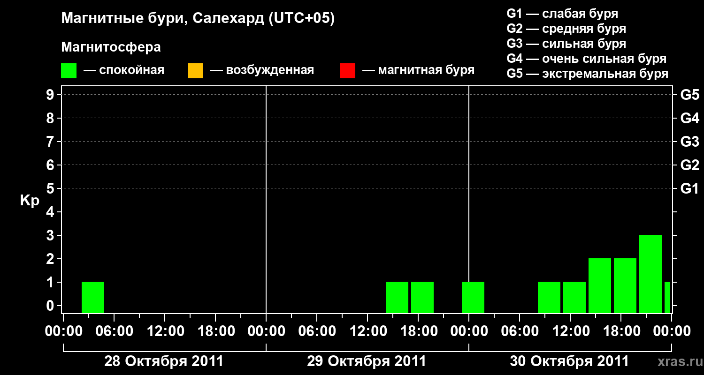Click '00:00' label between 29 and 30 October
The width and height of the screenshot is (704, 375).
pos(469,331)
